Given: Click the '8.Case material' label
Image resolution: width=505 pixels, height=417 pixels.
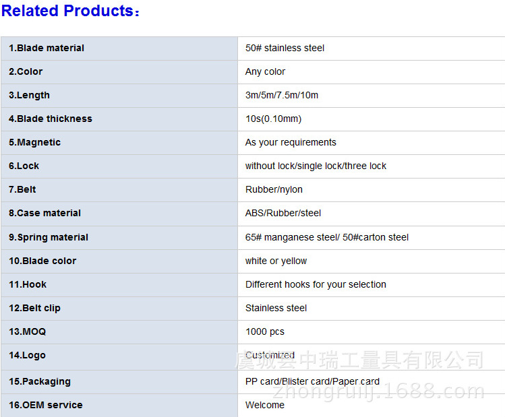Looking at the screenshot, I should coord(44,213).
